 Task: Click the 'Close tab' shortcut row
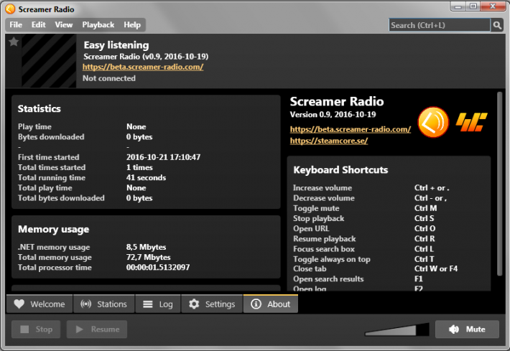376,268
